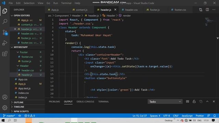The width and height of the screenshot is (219, 123).
Task: Click Prettier in status bar
Action: coord(199,116)
